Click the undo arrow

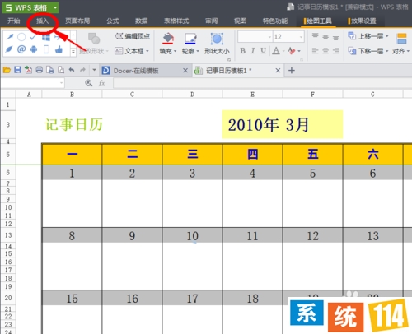point(72,70)
